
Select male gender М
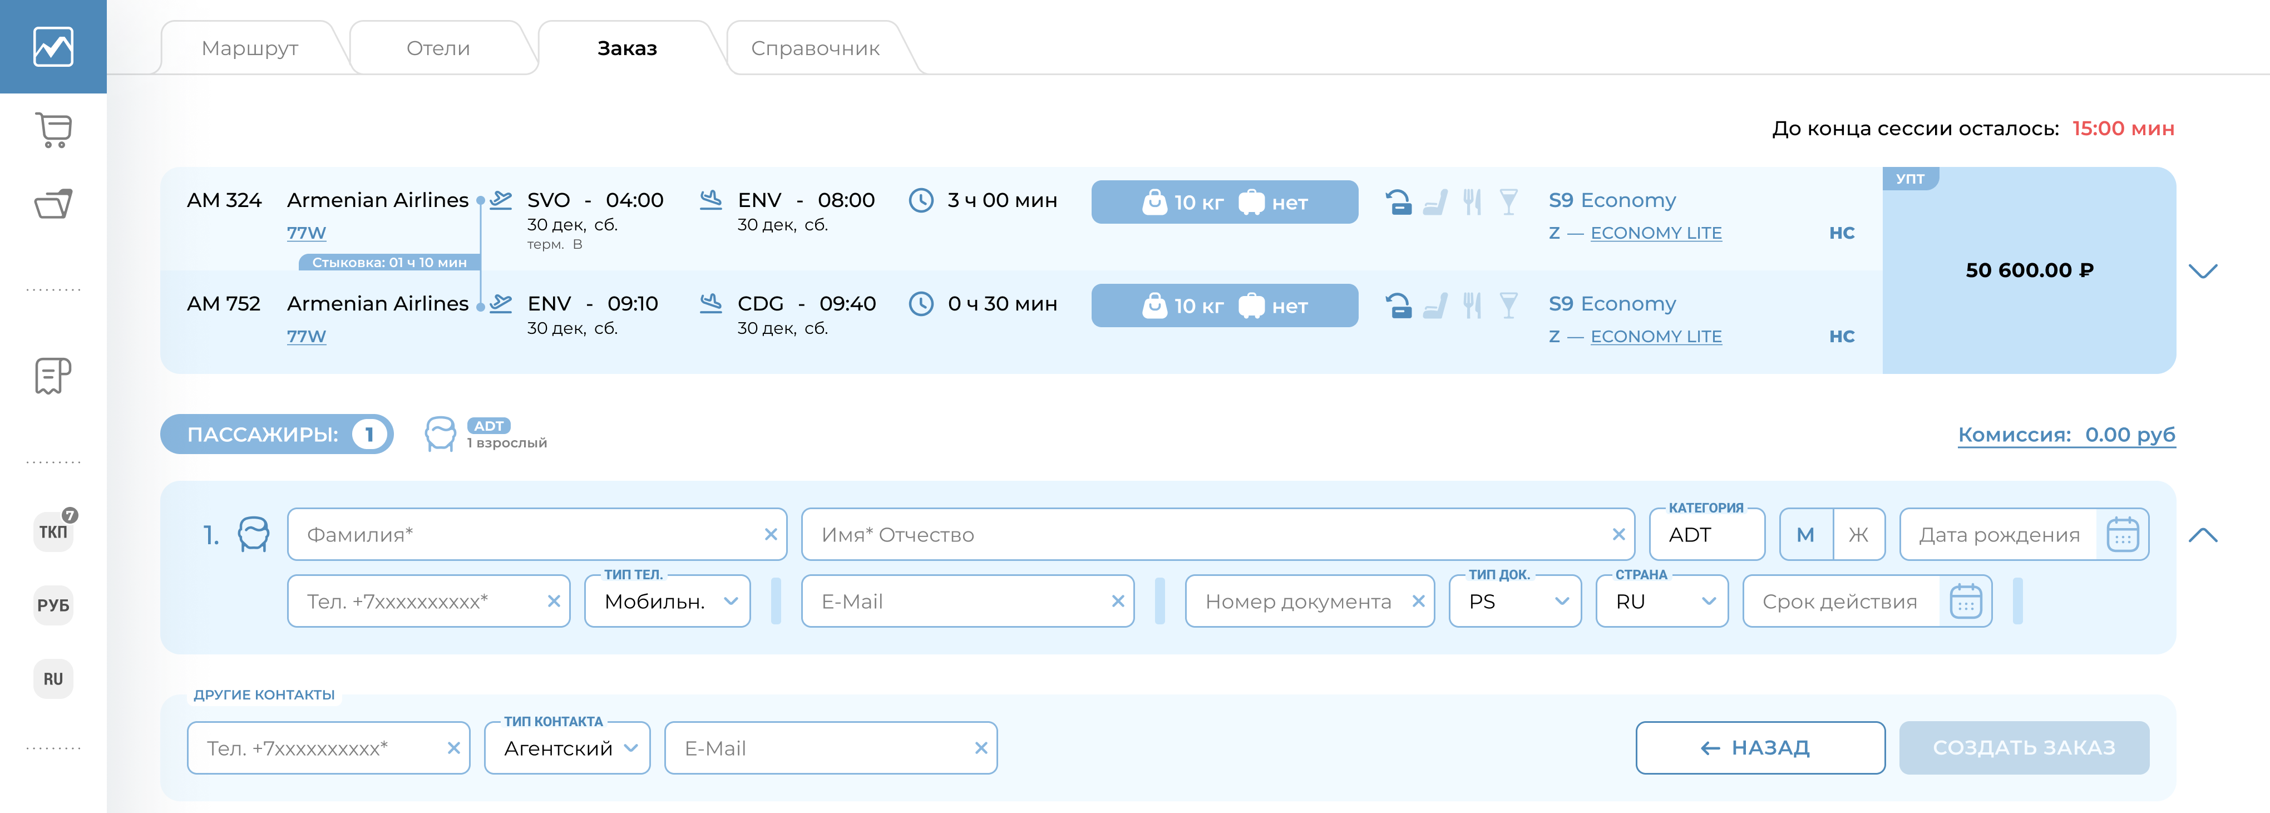1805,534
